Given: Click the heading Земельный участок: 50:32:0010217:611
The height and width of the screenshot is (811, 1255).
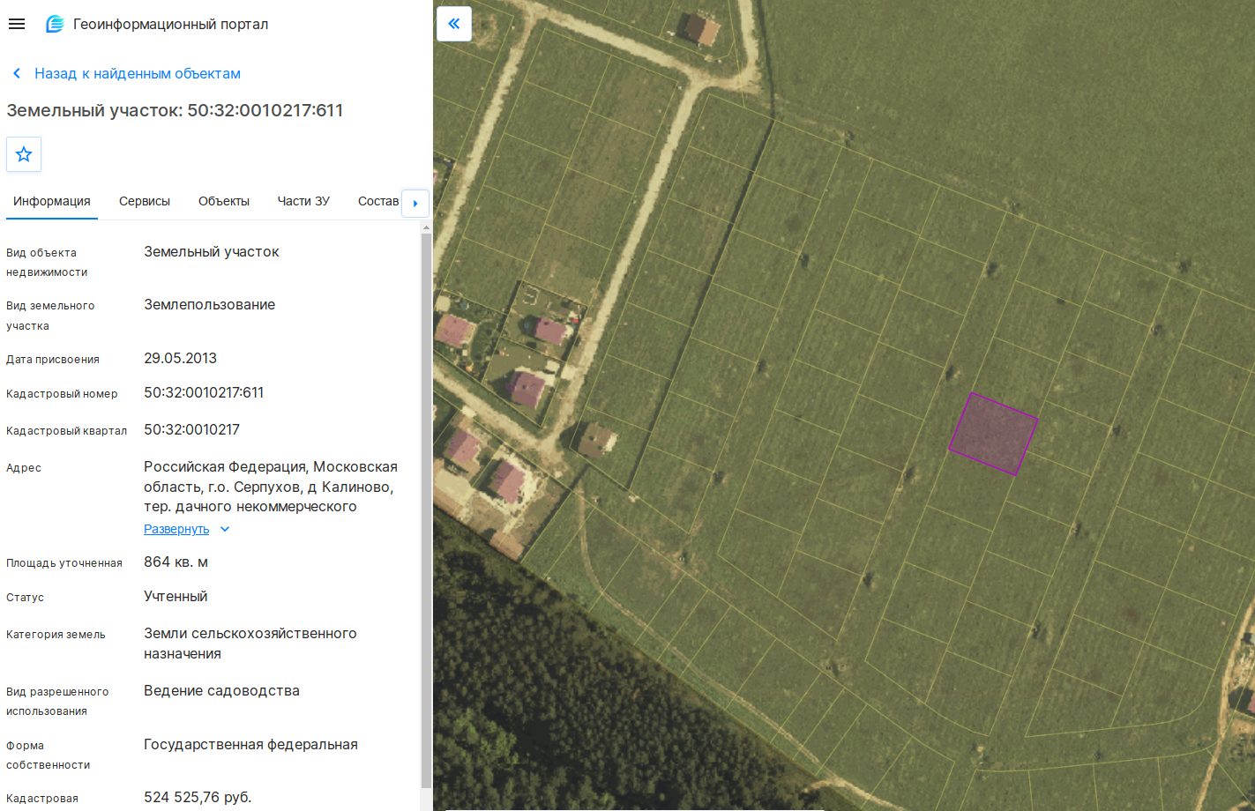Looking at the screenshot, I should 175,110.
